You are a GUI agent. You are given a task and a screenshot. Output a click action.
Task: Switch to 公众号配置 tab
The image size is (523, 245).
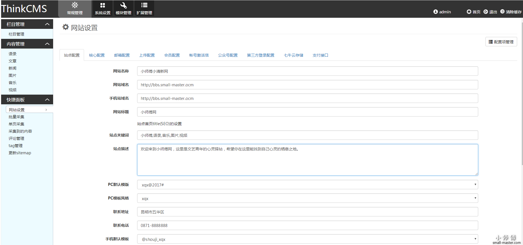tap(228, 55)
